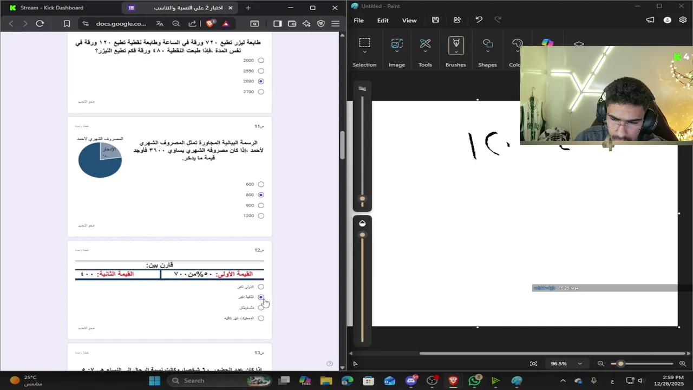Click the zoom out magnifier in Paint
Viewport: 693px width, 390px height.
[600, 363]
